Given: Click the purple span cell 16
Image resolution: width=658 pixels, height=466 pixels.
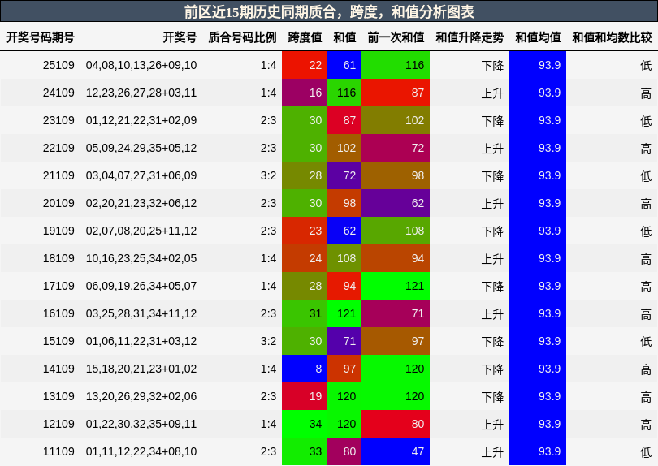Looking at the screenshot, I should 305,93.
